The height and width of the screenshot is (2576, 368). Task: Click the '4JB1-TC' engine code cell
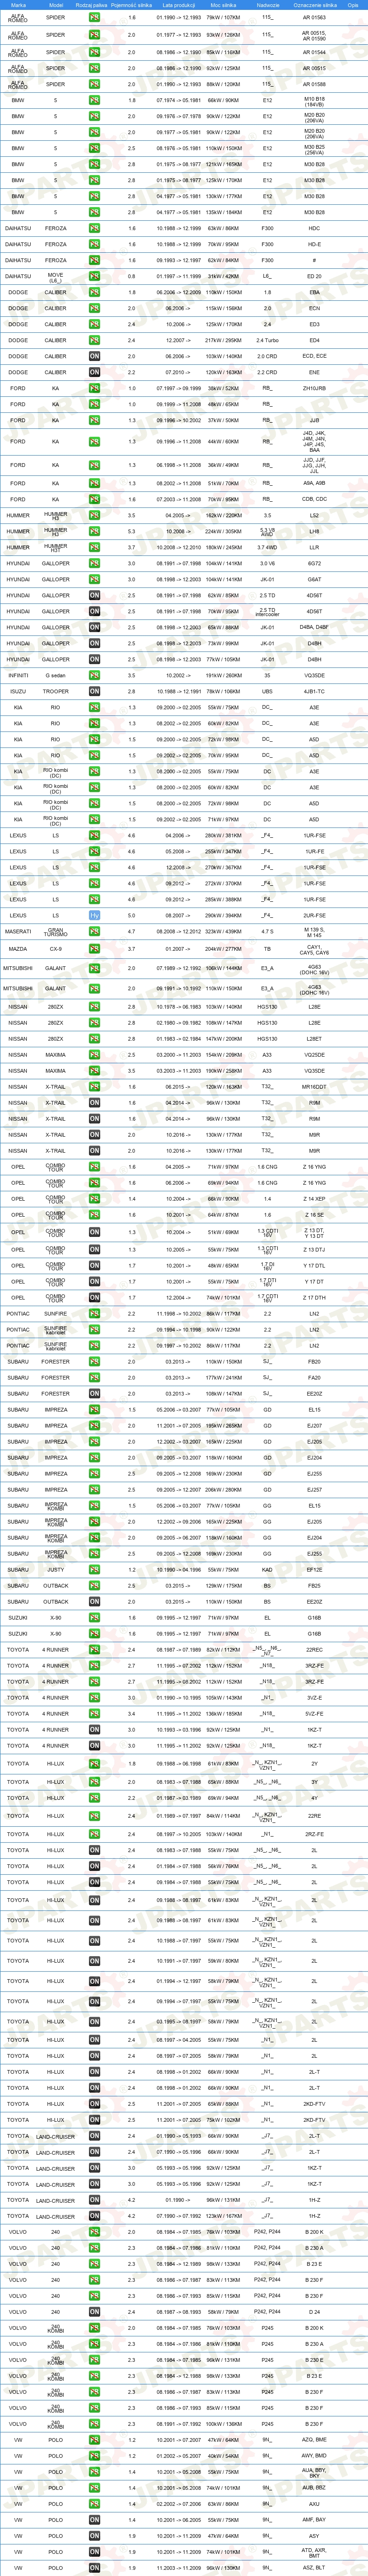pyautogui.click(x=314, y=692)
